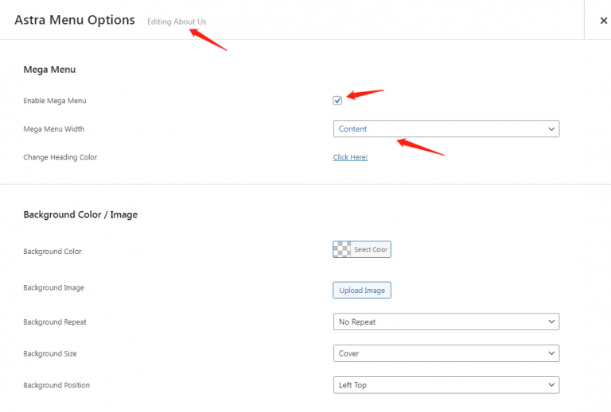The image size is (611, 412).
Task: Click the 'Click Here!' heading color link
Action: (350, 157)
